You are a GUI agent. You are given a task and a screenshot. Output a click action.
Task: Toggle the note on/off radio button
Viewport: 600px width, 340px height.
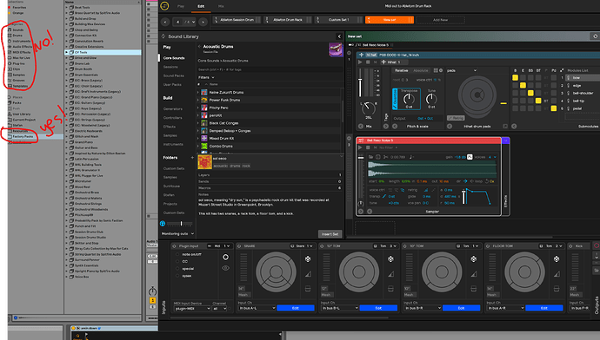coord(177,254)
